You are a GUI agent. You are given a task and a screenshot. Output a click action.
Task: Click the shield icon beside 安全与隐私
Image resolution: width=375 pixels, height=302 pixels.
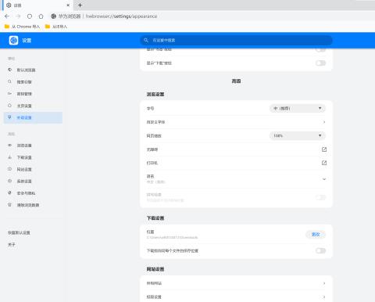[x=9, y=192]
